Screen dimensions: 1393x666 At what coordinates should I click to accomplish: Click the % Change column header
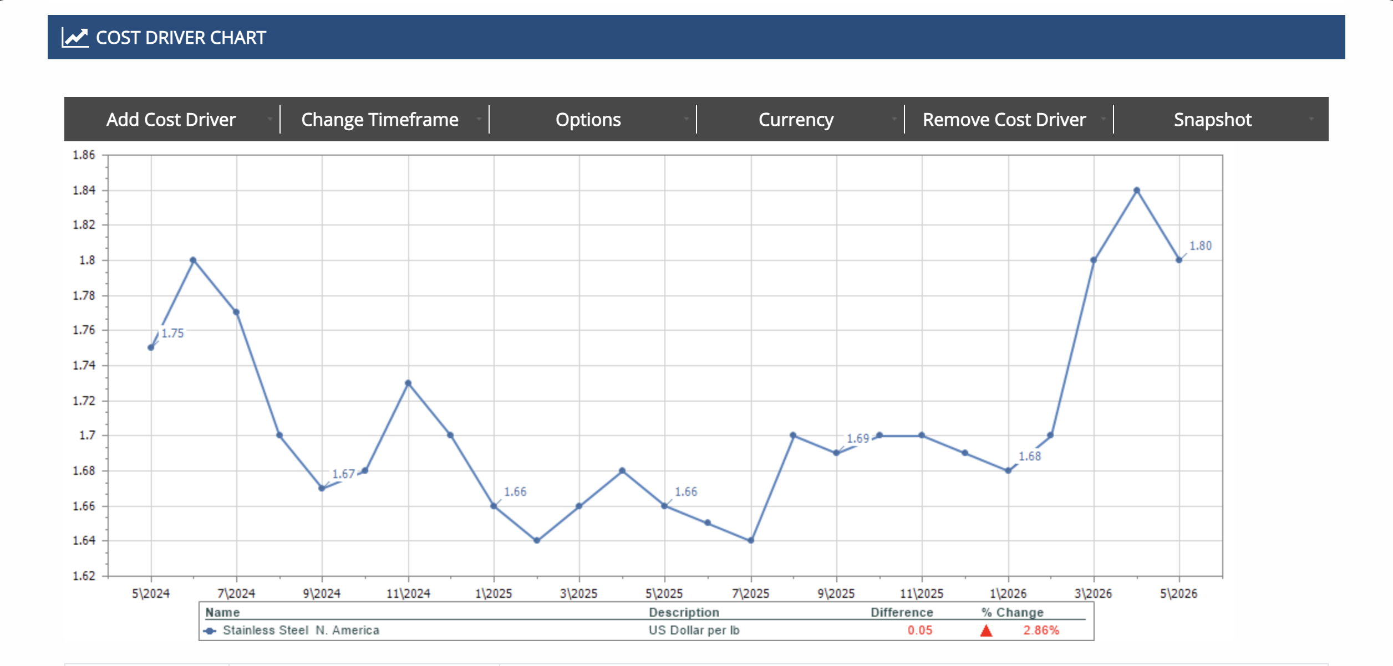(x=1013, y=612)
